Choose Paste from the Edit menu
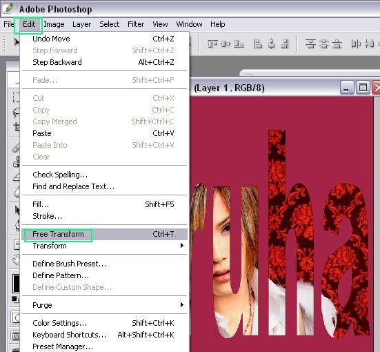Screen dimensions: 380x352 (x=104, y=133)
